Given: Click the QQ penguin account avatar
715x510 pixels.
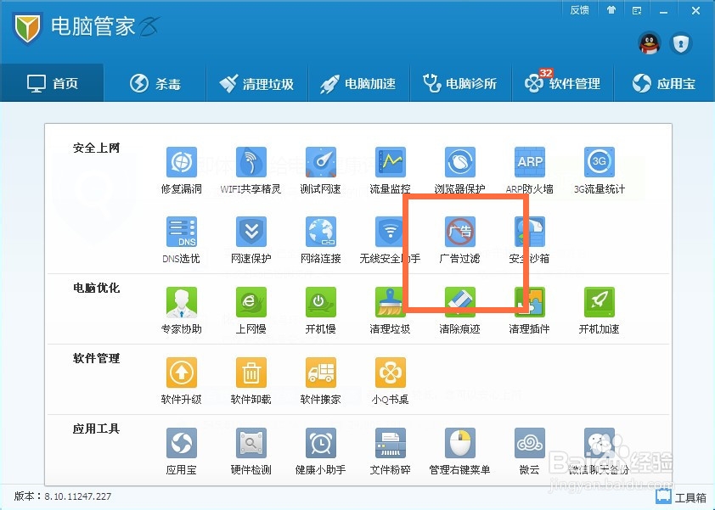Looking at the screenshot, I should (x=649, y=44).
